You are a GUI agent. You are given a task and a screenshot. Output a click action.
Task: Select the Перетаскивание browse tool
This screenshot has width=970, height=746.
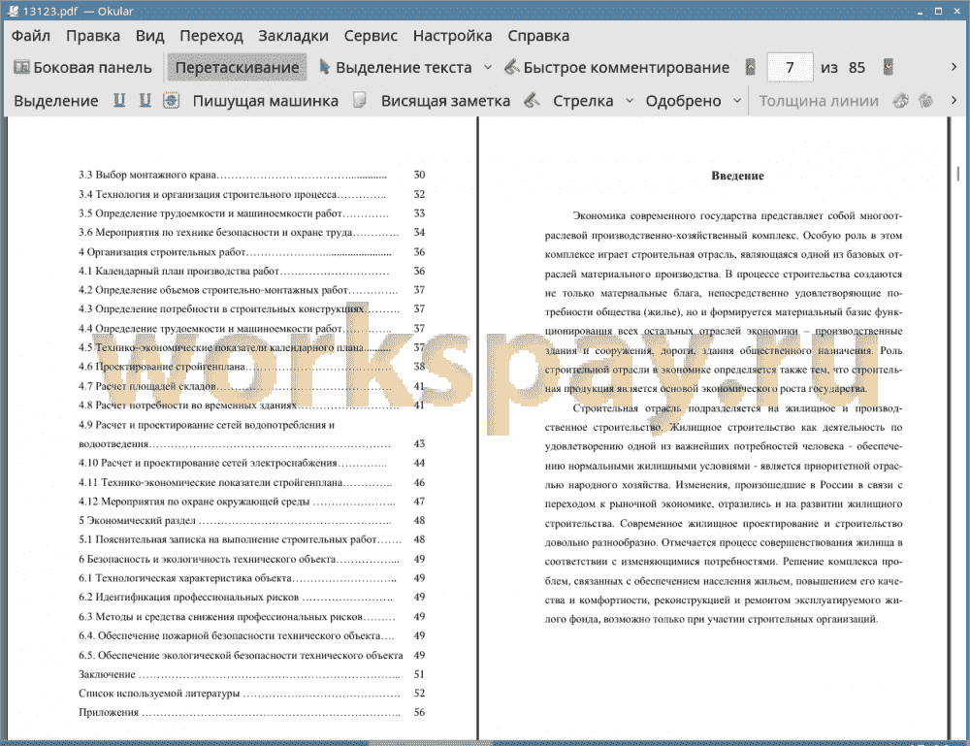click(x=237, y=68)
